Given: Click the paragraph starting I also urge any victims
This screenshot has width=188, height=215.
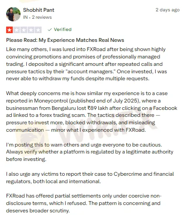Looking at the screenshot, I should coord(90,177).
